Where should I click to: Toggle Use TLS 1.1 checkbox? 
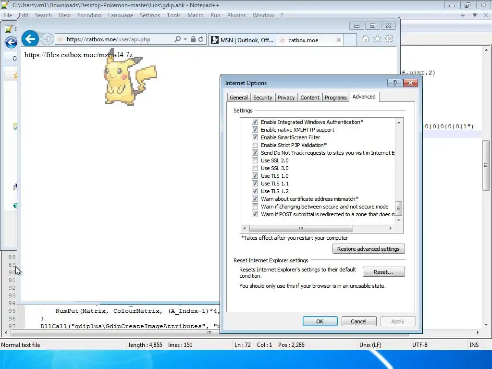coord(255,184)
